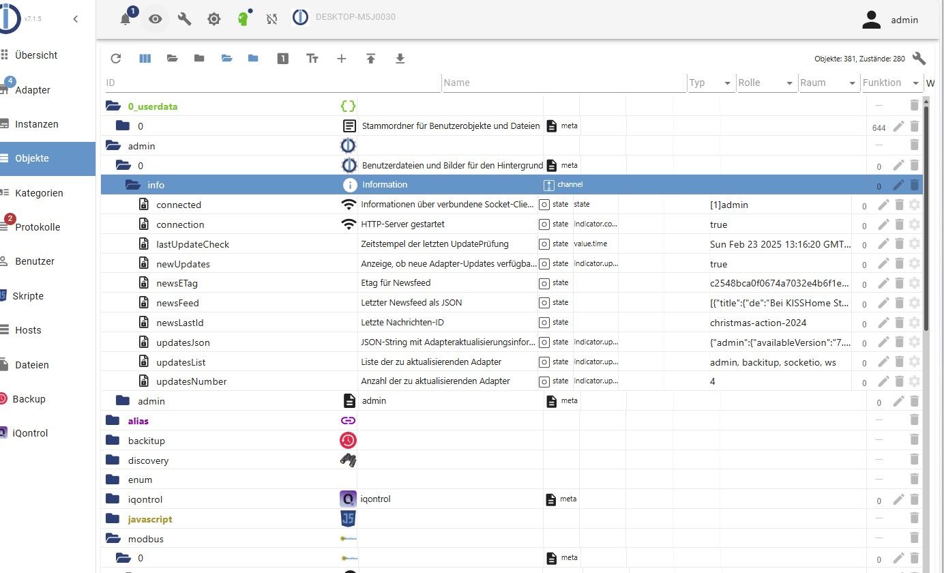Click the upload arrow toolbar icon
The image size is (944, 573).
[371, 59]
